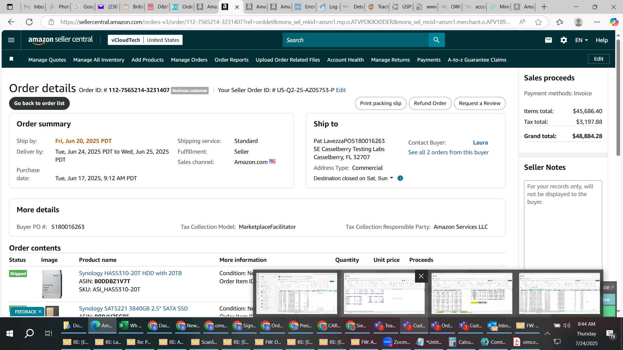Viewport: 623px width, 350px height.
Task: Click Request a Review button
Action: (480, 103)
